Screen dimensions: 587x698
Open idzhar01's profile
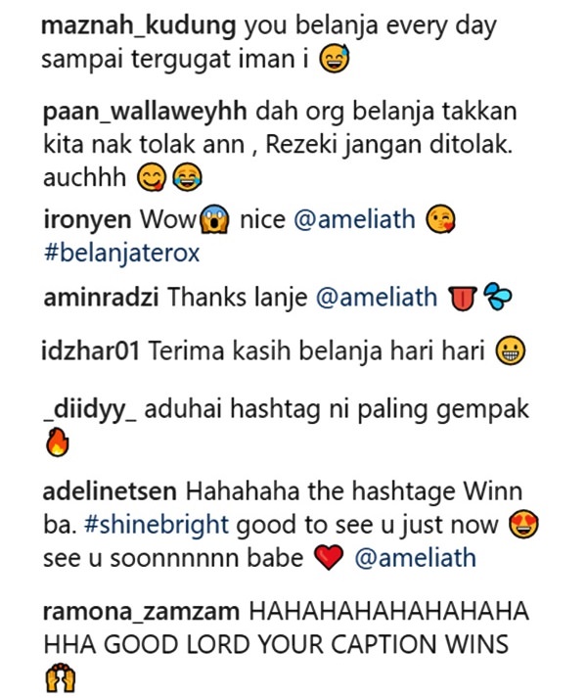90,350
